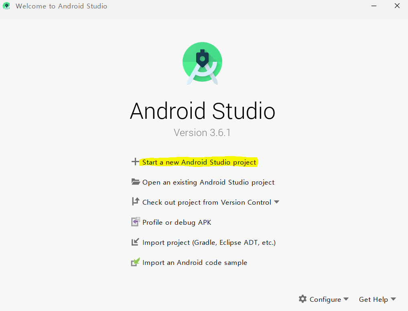
Task: Open the Get Help dropdown
Action: click(377, 299)
